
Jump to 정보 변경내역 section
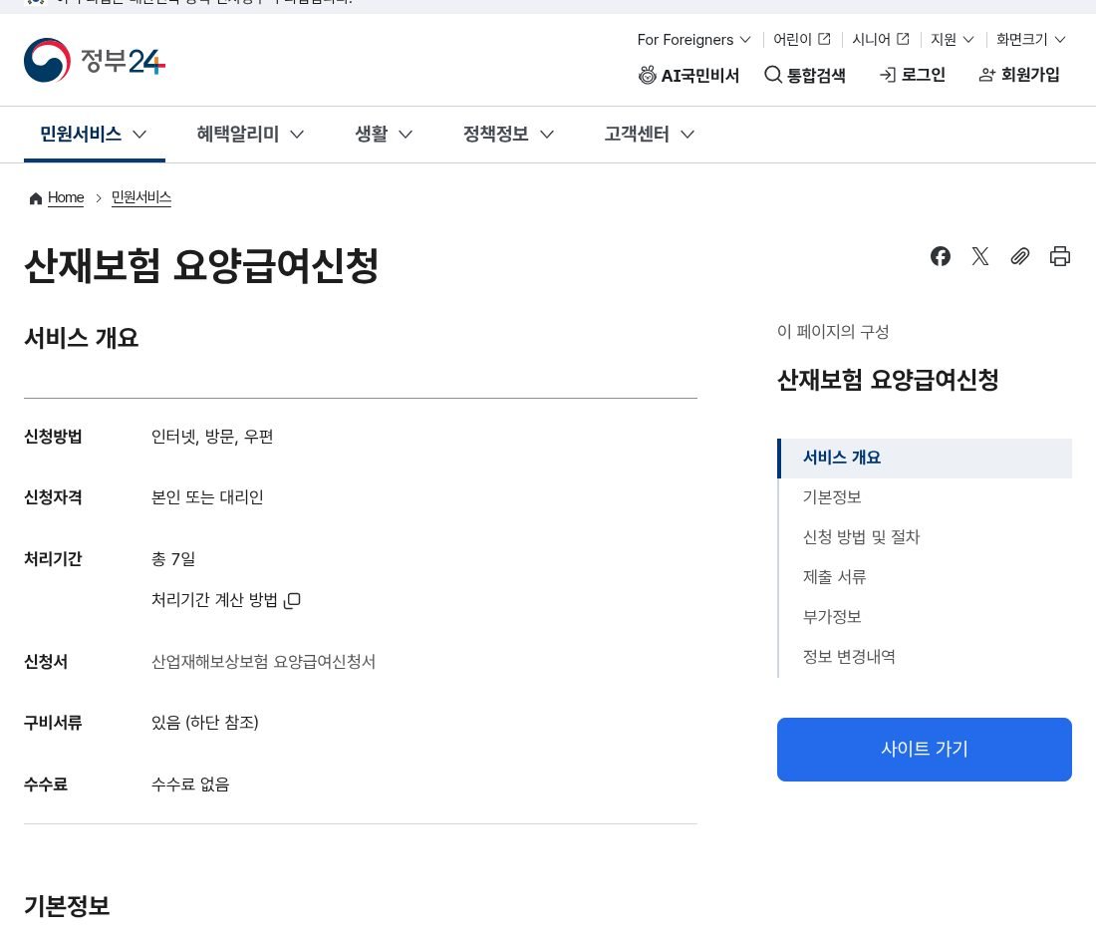coord(849,657)
